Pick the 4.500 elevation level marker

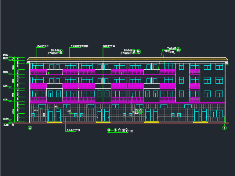point(6,99)
